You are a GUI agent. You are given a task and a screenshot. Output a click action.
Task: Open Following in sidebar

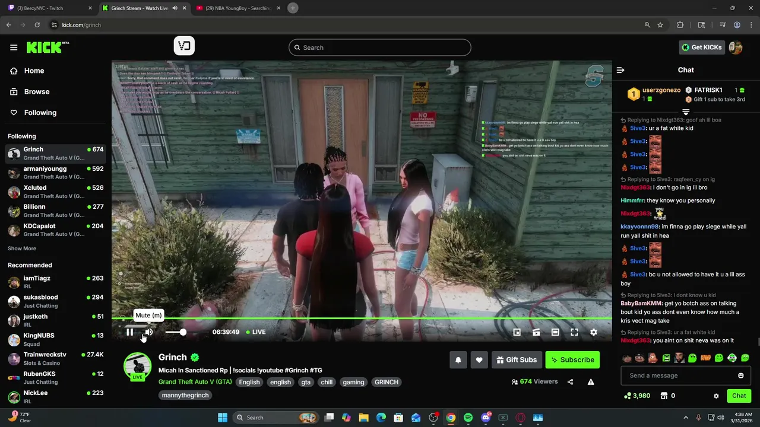click(40, 112)
